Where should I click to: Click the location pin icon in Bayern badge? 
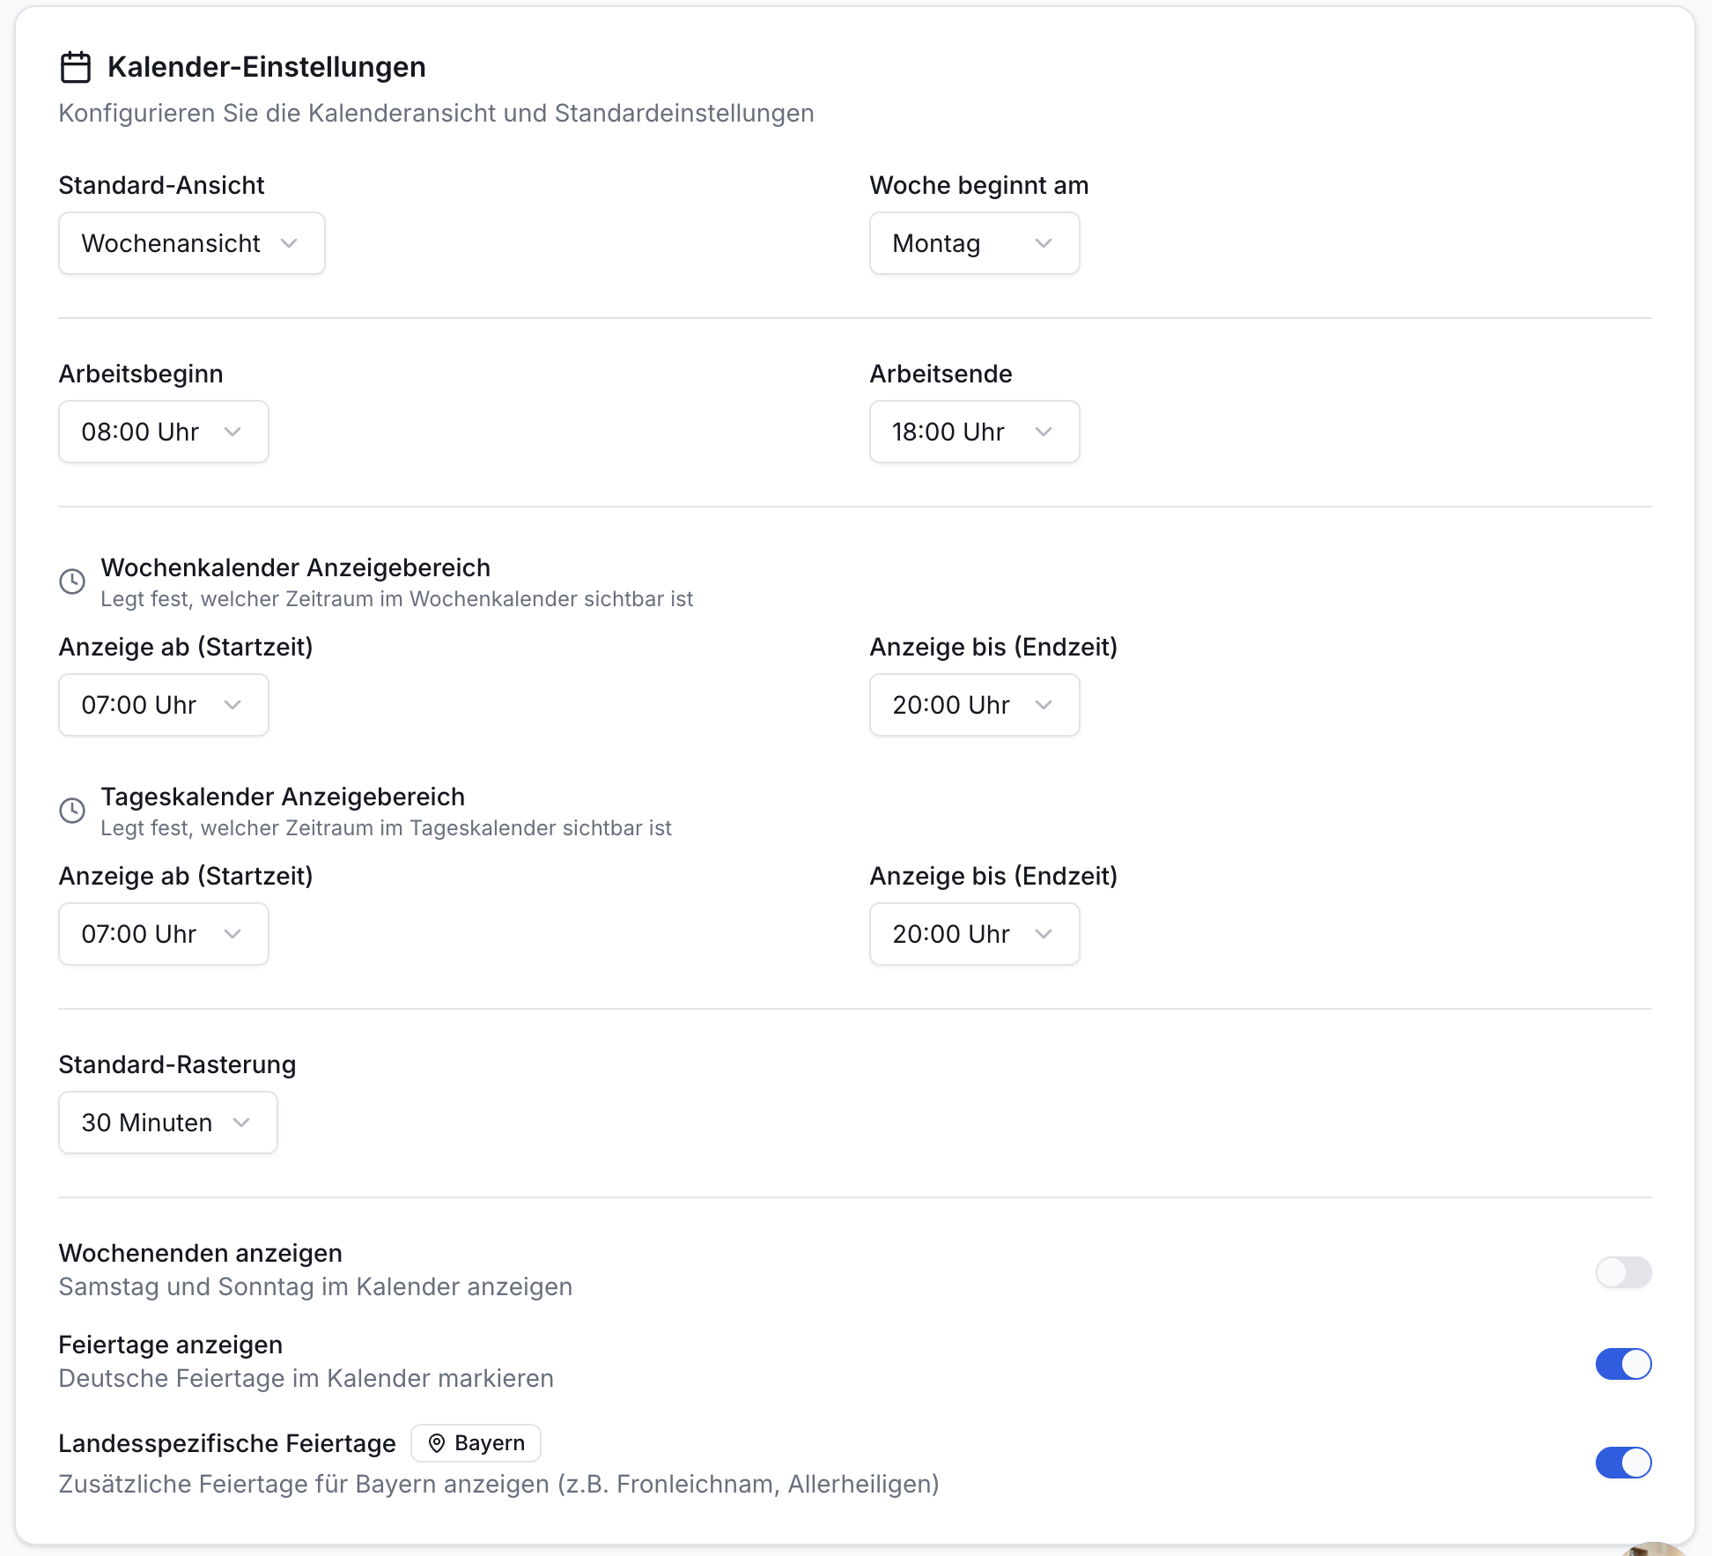pos(437,1443)
